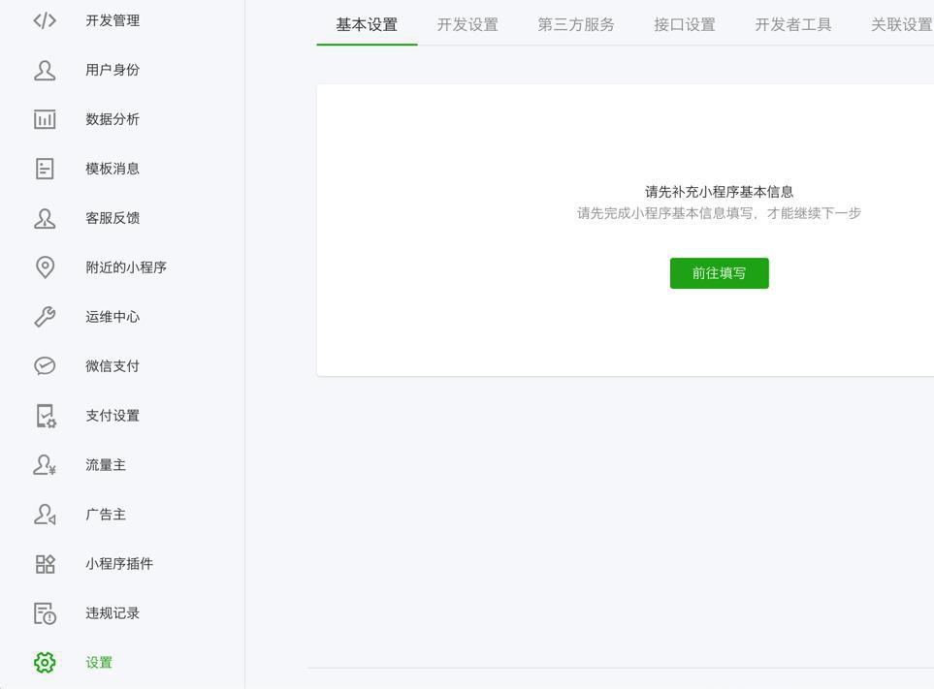Open 违规记录 from sidebar
The image size is (934, 689).
(x=113, y=613)
